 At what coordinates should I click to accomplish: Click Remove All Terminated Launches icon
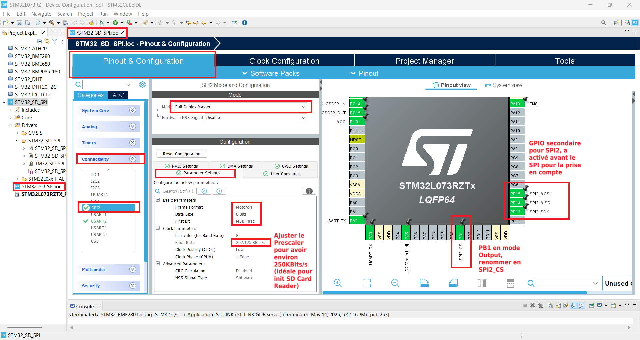click(x=540, y=305)
